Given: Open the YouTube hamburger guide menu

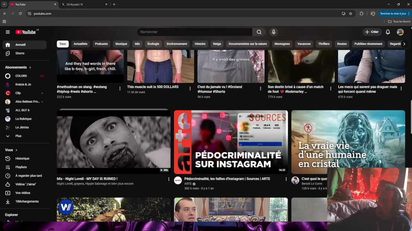Looking at the screenshot, I should click(x=8, y=32).
